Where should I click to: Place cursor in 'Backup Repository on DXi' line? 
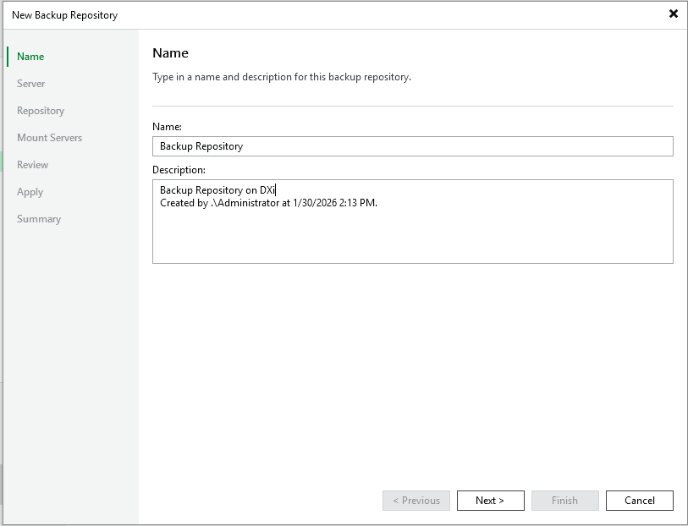point(217,190)
